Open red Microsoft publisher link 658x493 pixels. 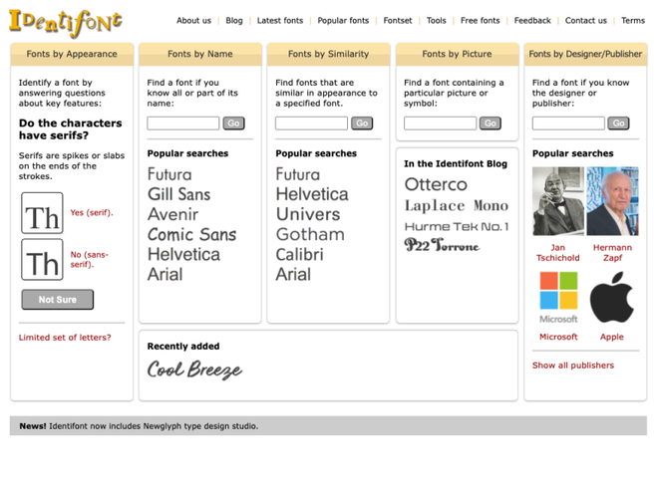pos(558,337)
